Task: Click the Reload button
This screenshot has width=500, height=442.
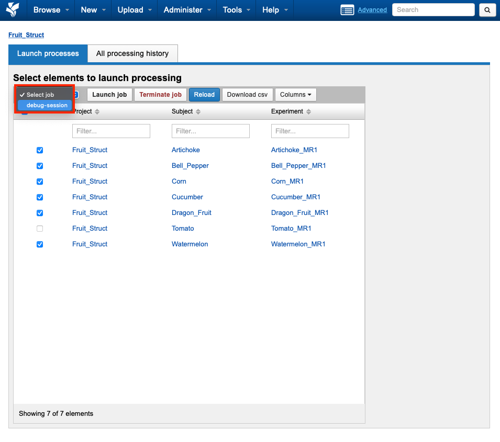Action: coord(204,95)
